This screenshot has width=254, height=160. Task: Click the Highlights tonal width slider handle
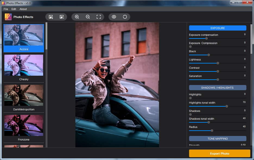tap(227, 106)
